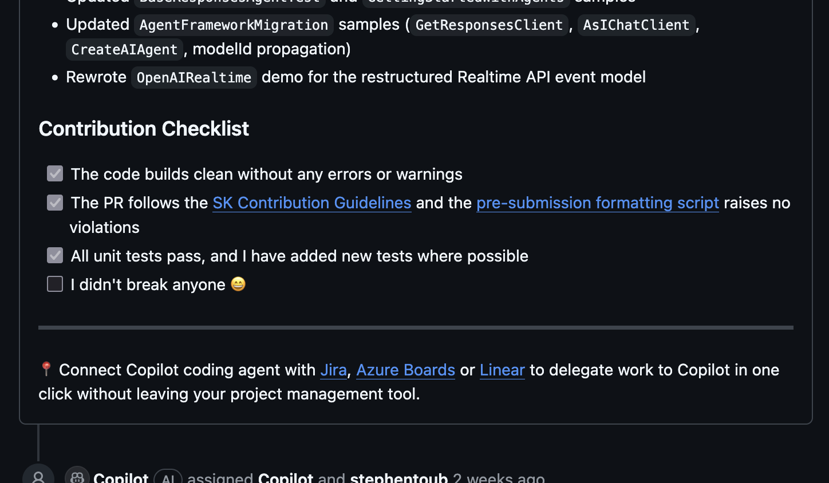Click the OpenAIRealtime code label

[194, 78]
